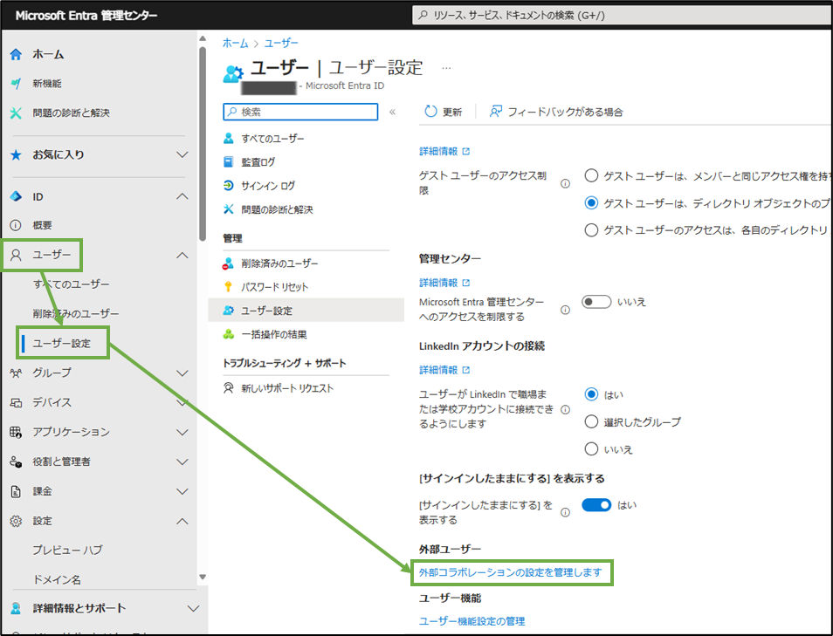Expand the 詳細情報とサポート section chevron
The width and height of the screenshot is (833, 636).
pos(193,608)
